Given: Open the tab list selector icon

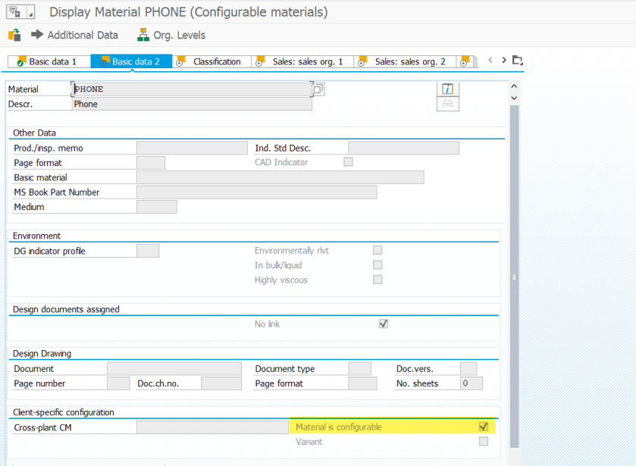Looking at the screenshot, I should click(518, 61).
